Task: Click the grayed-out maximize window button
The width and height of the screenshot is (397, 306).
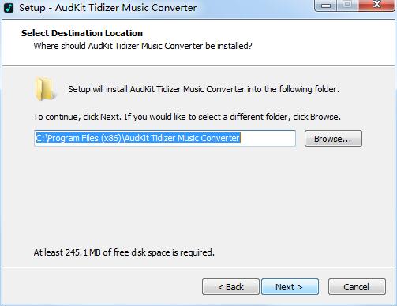Action: click(347, 6)
